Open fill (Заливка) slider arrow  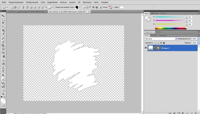click(198, 43)
